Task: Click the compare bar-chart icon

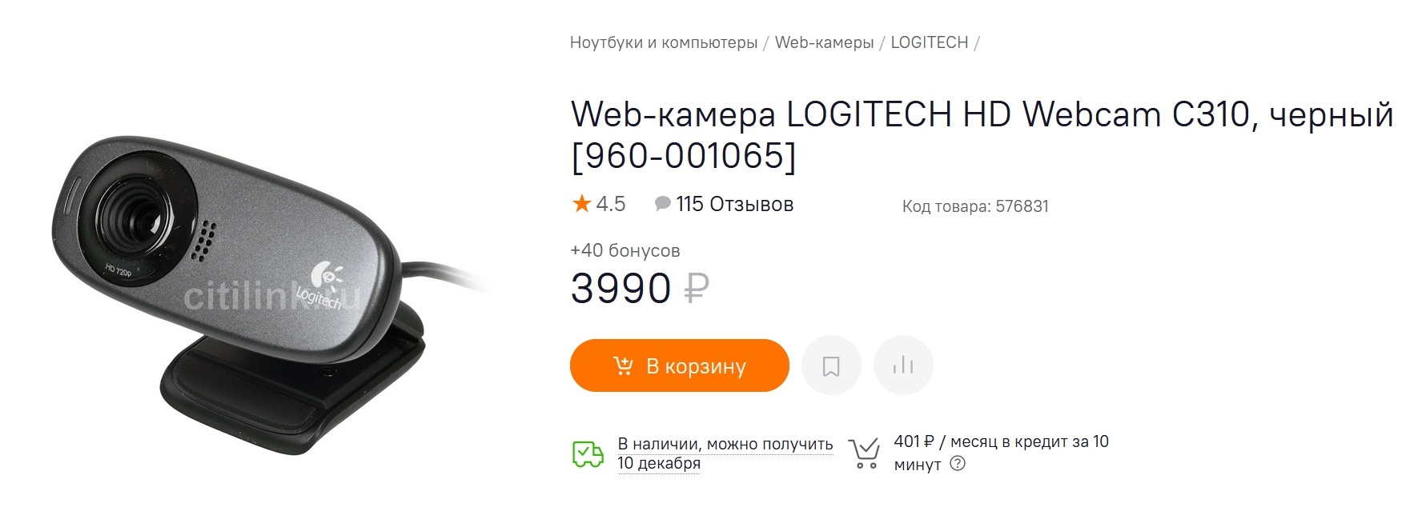Action: (903, 366)
